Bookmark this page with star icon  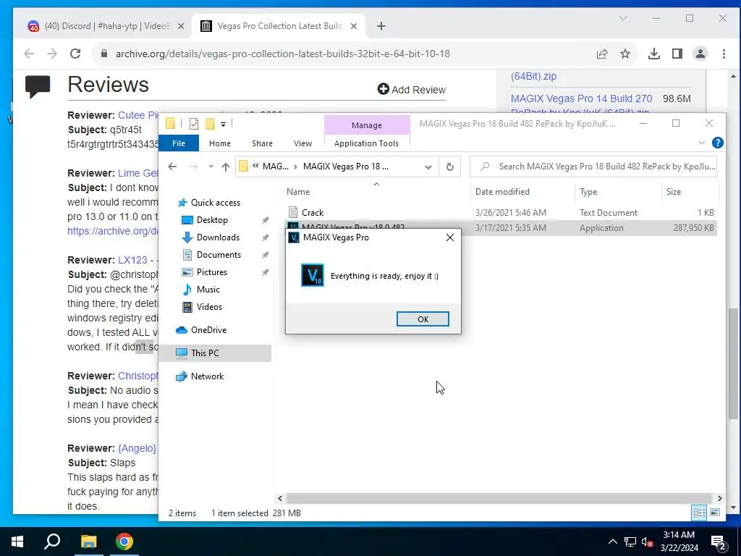pyautogui.click(x=624, y=54)
